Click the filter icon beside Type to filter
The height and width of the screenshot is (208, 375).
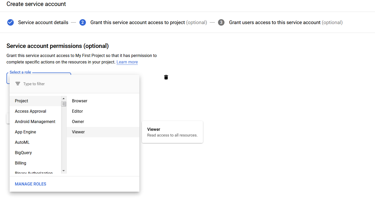click(18, 83)
